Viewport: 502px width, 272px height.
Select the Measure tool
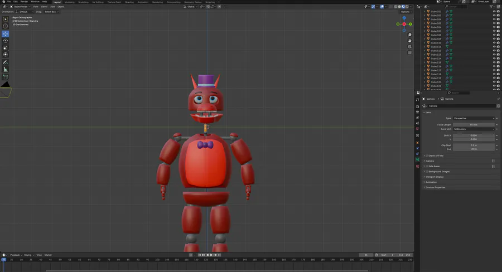6,70
